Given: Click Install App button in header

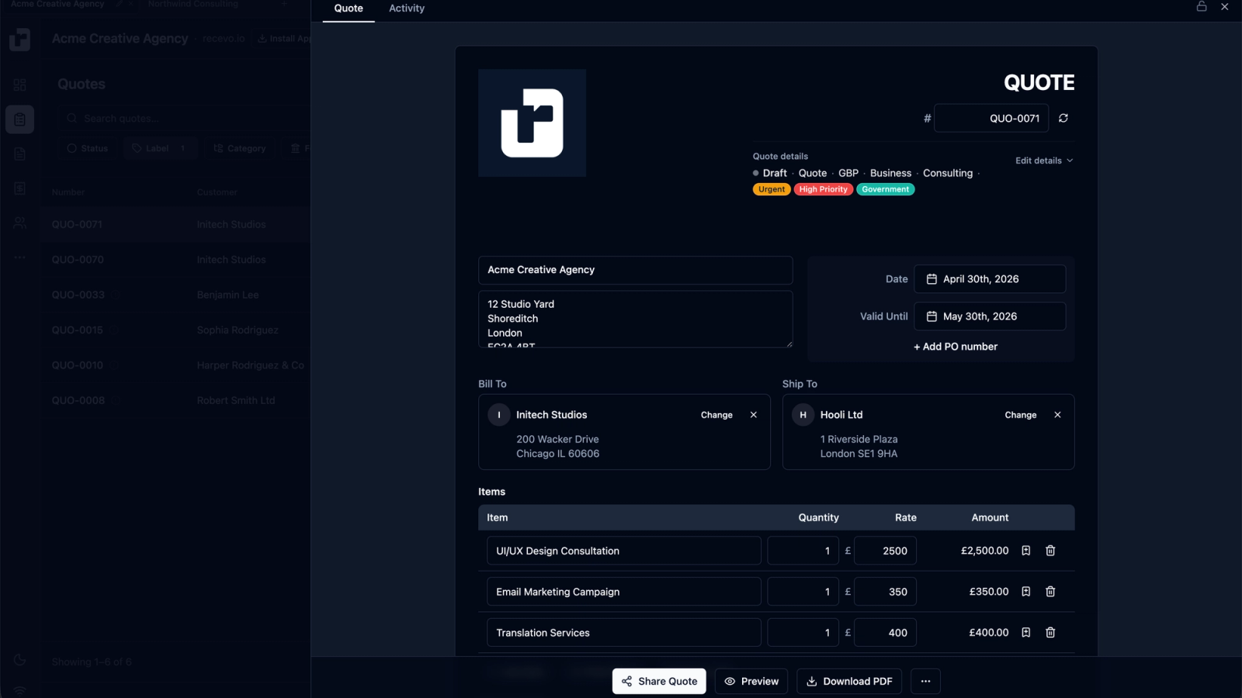Looking at the screenshot, I should coord(283,38).
